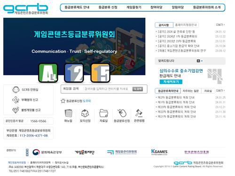Focus the 게임물 검색 search field
The width and height of the screenshot is (235, 176).
coord(107,89)
